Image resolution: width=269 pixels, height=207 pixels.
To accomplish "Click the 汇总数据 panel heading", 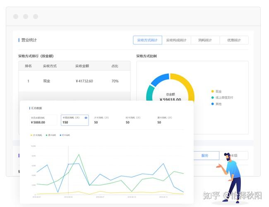I will tap(36, 108).
